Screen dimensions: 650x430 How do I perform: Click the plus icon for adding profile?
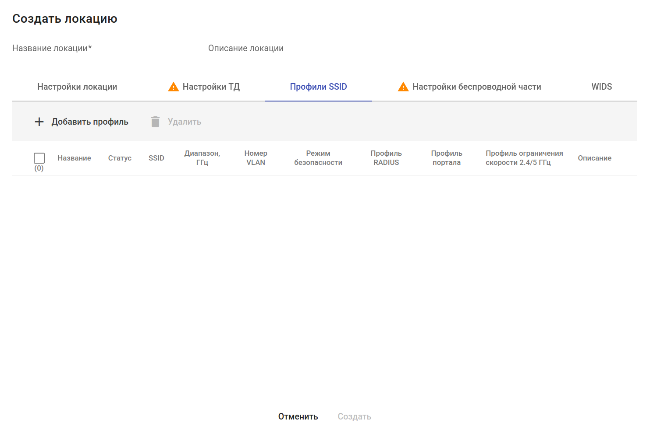[x=39, y=122]
